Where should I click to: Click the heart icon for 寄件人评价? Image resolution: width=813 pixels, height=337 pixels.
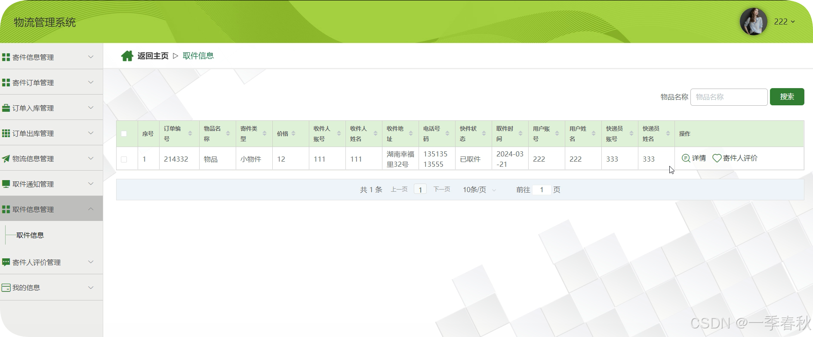pyautogui.click(x=717, y=158)
